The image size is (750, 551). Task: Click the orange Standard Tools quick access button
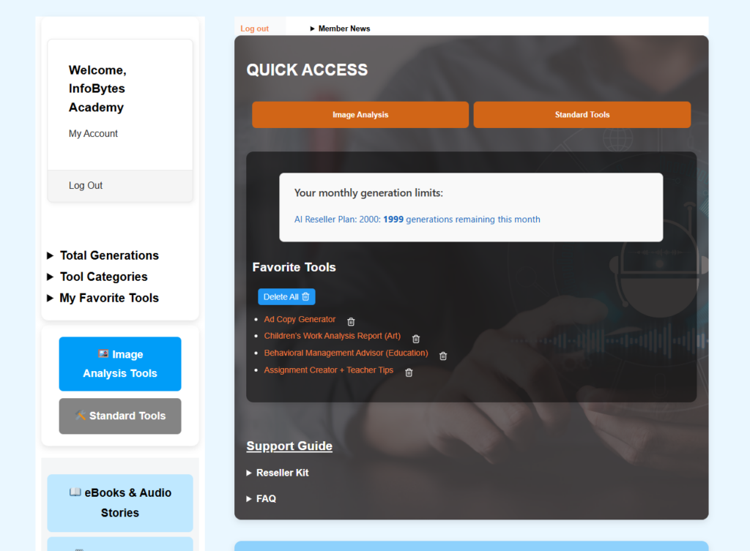tap(582, 114)
